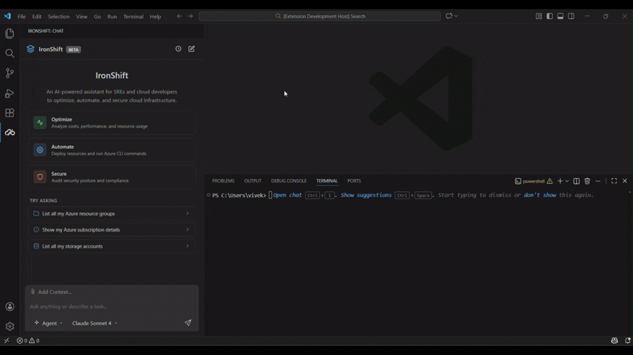
Task: Start a new IronShift chat
Action: 192,48
